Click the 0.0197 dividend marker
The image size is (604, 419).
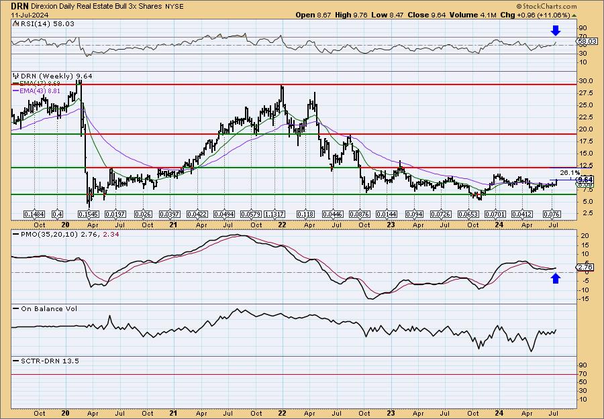pos(115,214)
